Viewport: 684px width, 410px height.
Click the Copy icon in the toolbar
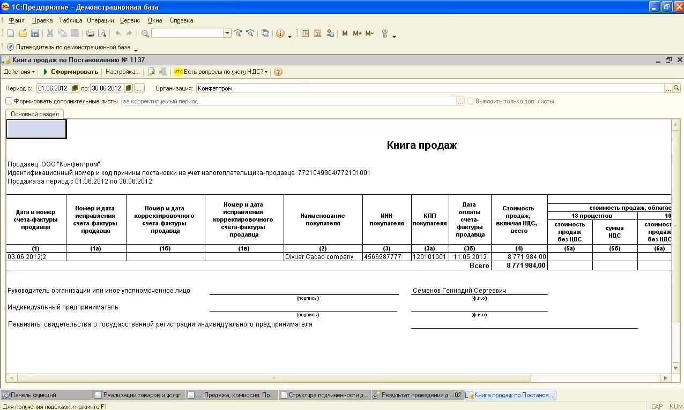pyautogui.click(x=62, y=33)
